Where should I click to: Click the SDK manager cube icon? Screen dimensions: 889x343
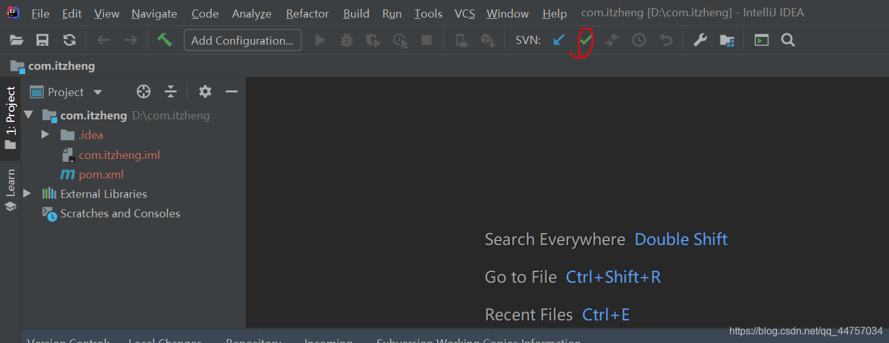pos(488,41)
